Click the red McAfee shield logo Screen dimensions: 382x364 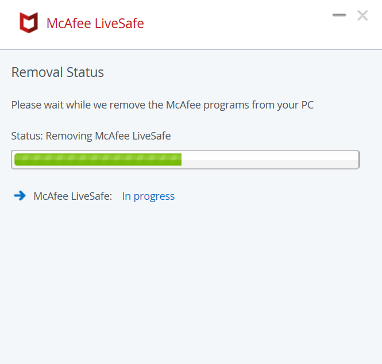[29, 22]
